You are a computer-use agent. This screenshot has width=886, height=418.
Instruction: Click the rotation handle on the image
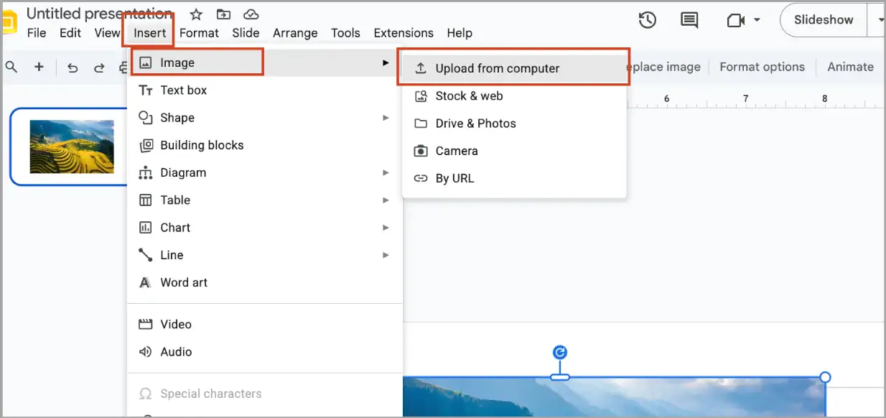click(x=560, y=352)
